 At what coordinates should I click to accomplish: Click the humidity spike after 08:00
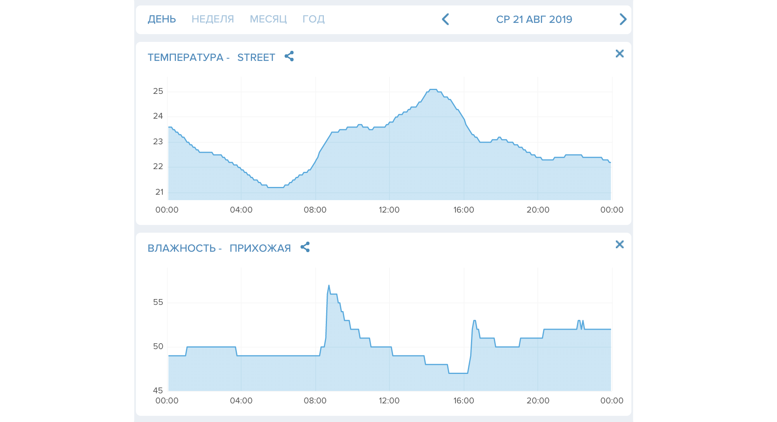click(329, 286)
